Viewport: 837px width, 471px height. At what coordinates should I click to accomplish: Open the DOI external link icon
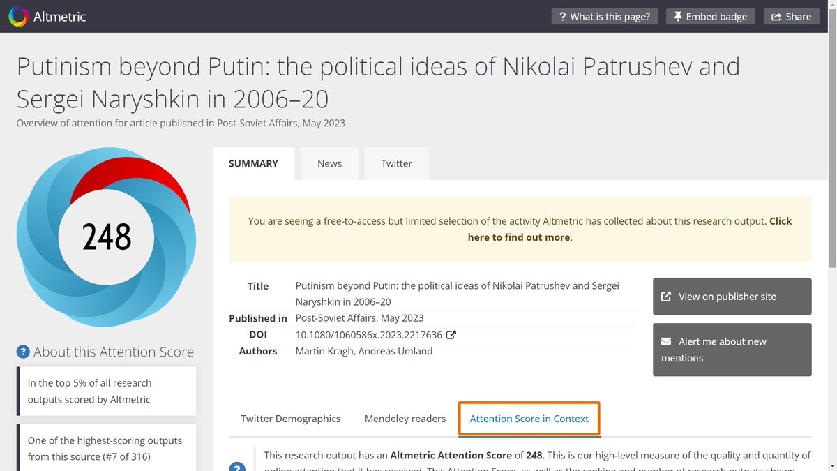[451, 335]
